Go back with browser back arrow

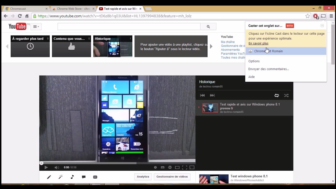pos(6,16)
